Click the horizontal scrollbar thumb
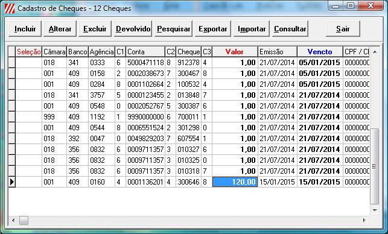The image size is (388, 234). (x=24, y=220)
